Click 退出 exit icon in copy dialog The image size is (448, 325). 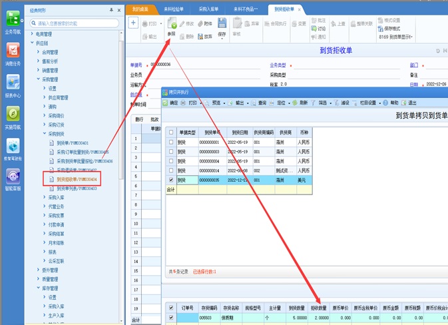(x=403, y=103)
